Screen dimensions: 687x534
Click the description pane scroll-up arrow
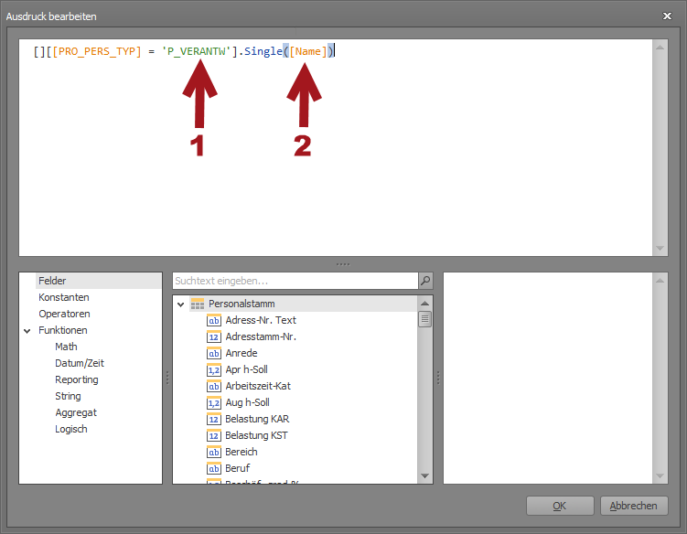660,281
